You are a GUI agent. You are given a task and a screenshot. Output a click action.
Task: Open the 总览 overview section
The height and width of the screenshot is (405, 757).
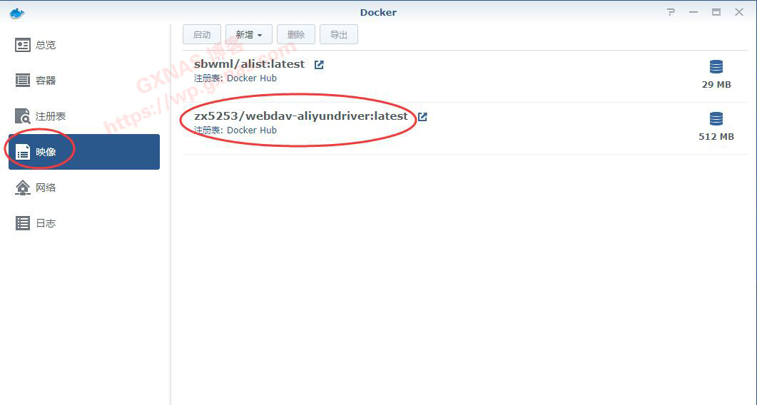click(x=84, y=45)
